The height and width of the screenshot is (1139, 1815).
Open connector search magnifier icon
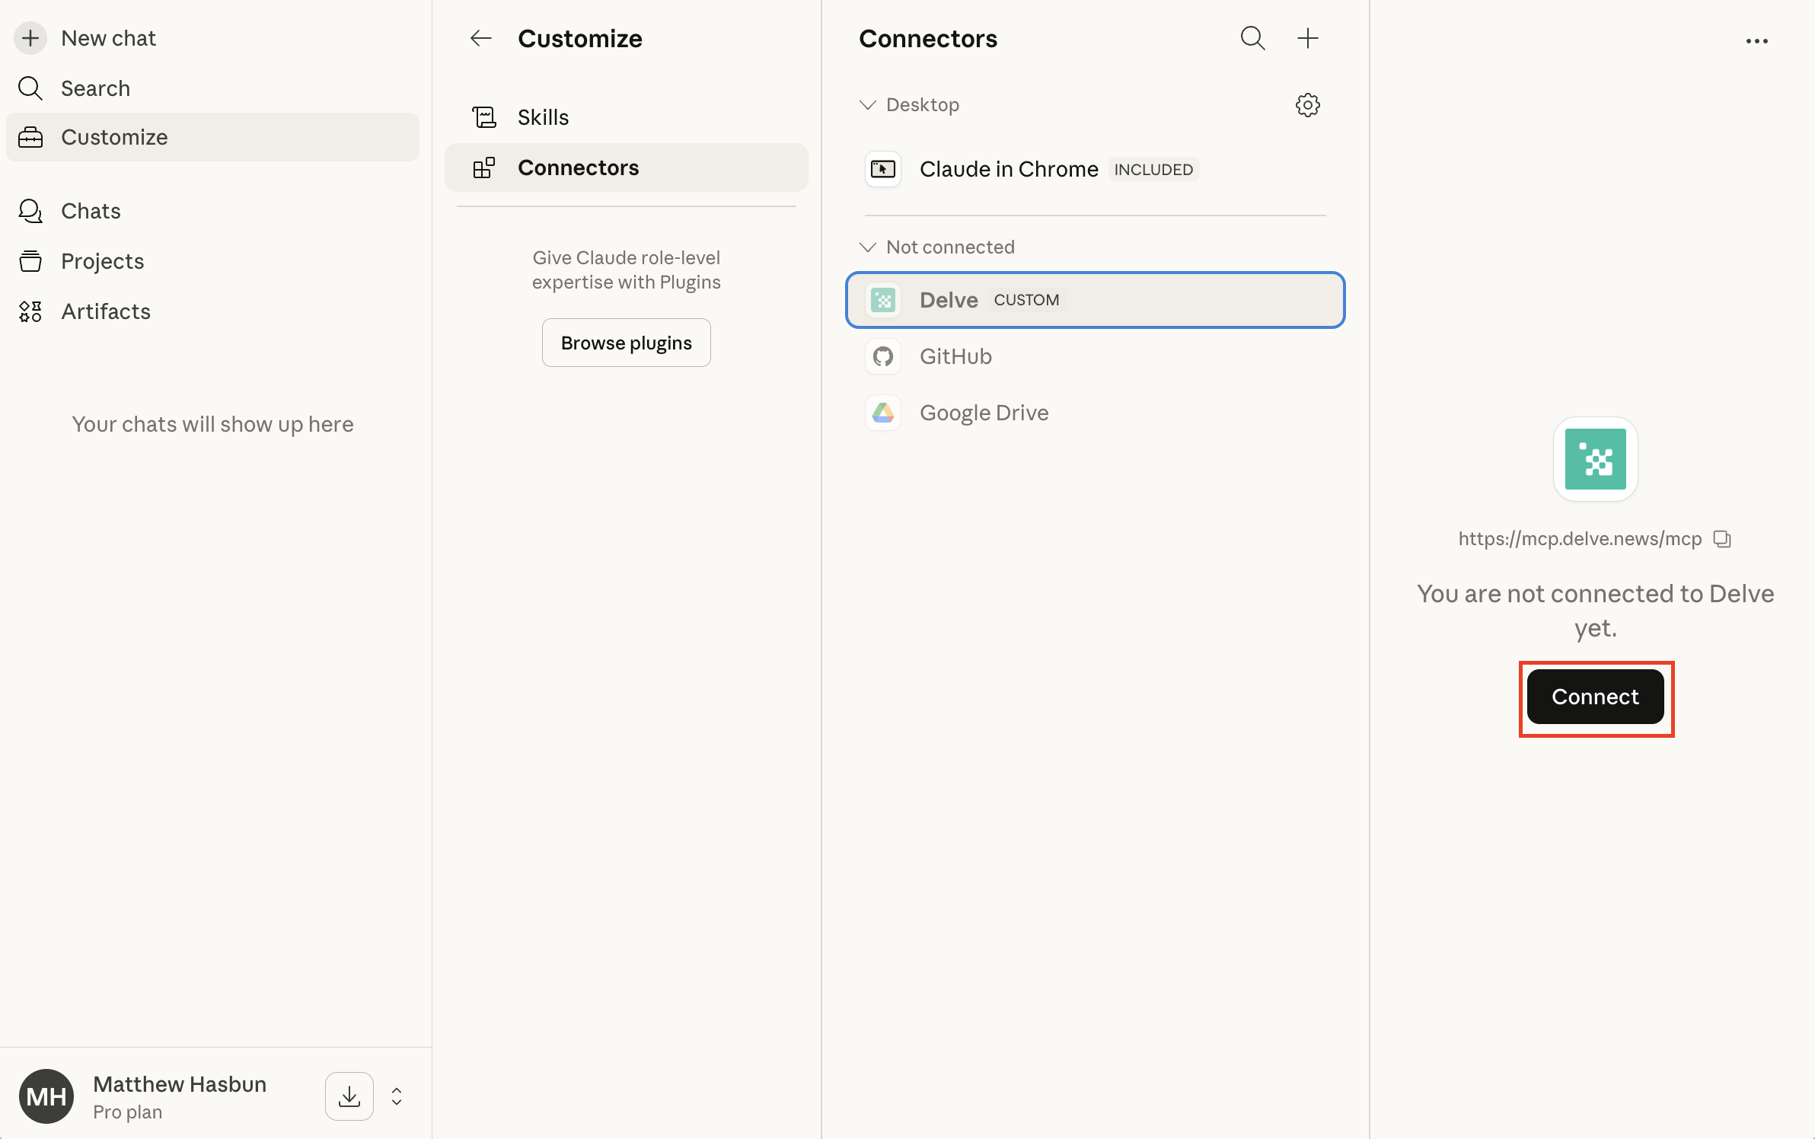(1252, 38)
